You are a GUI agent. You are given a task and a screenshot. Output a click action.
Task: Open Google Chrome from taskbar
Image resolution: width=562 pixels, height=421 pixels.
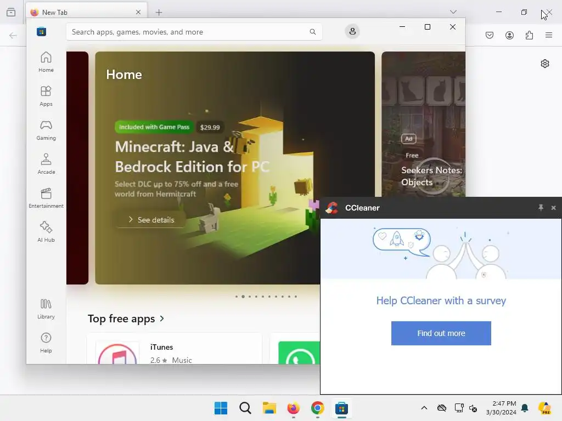pos(318,408)
